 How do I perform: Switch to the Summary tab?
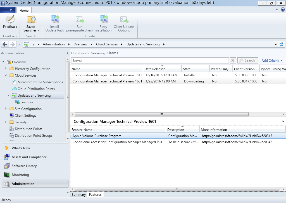[x=78, y=194]
